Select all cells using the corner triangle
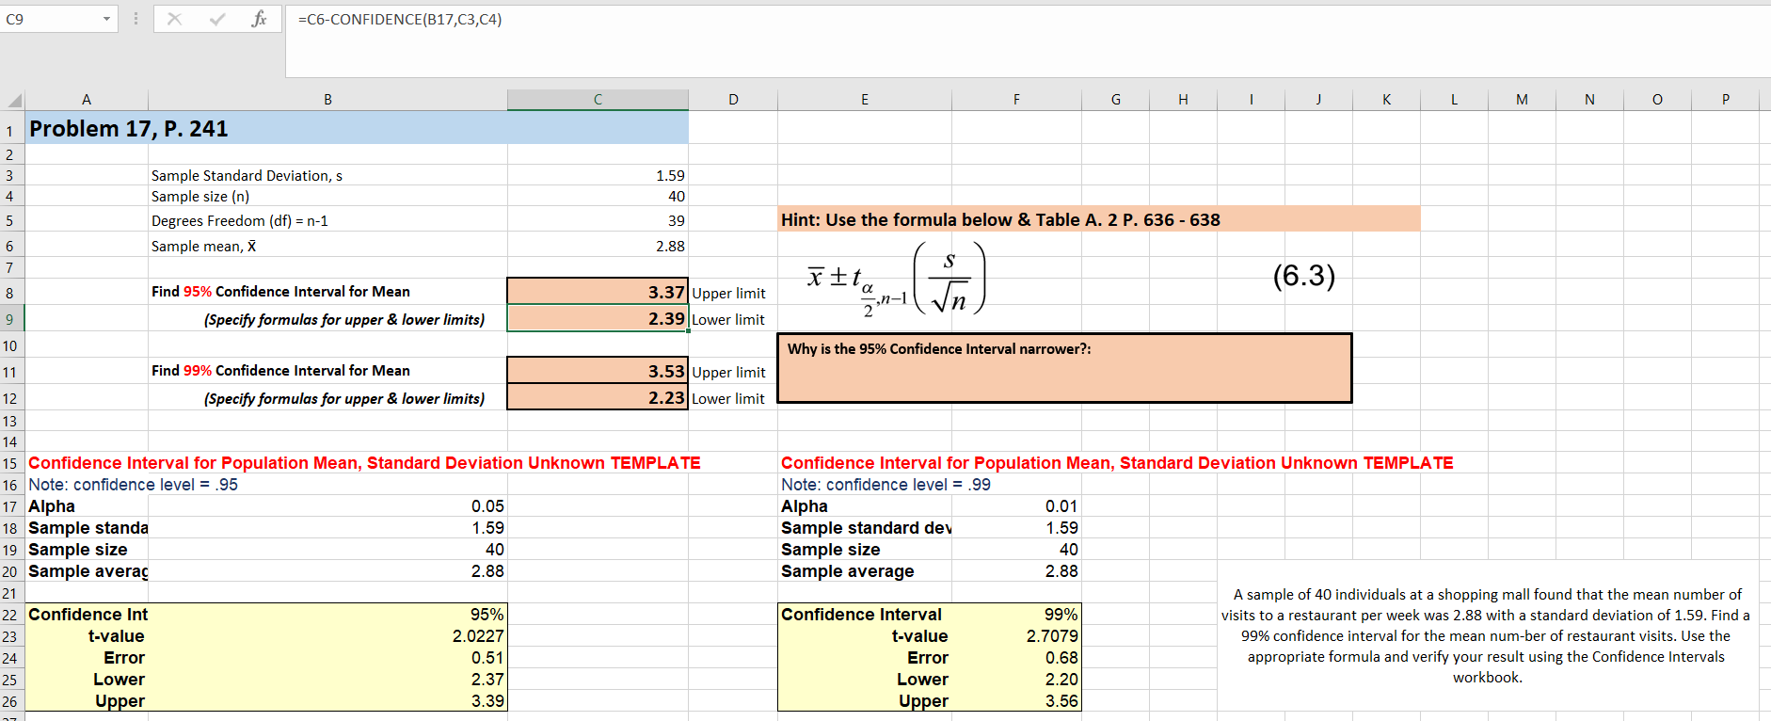 pyautogui.click(x=13, y=100)
